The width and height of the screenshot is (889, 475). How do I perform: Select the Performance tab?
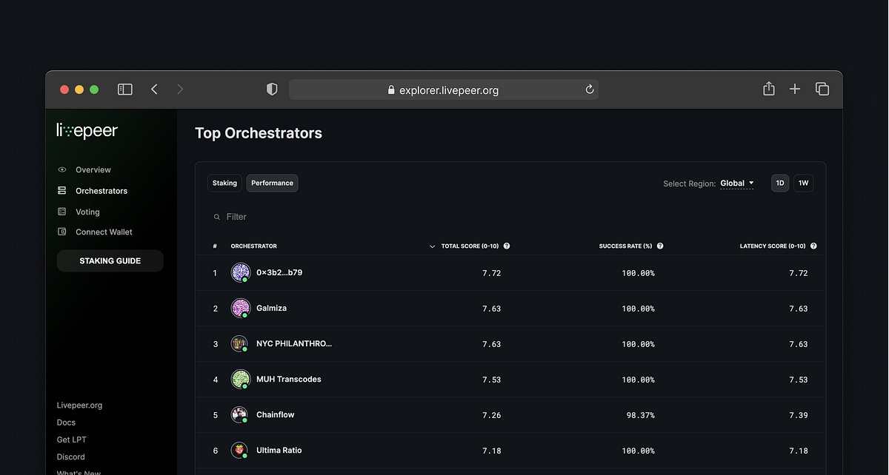[272, 183]
